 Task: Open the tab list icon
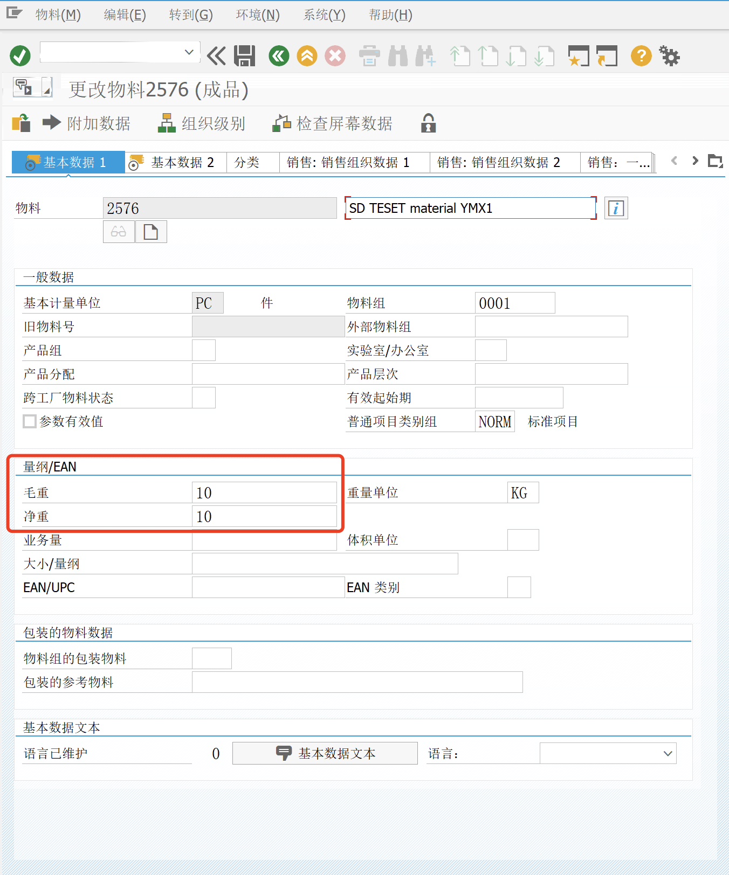715,161
